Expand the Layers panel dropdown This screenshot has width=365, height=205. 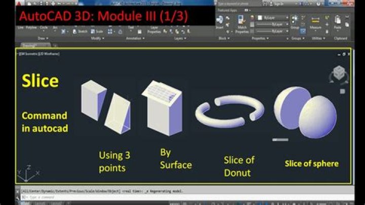(180, 39)
